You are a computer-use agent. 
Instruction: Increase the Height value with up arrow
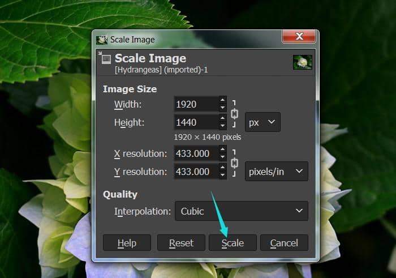tap(222, 118)
